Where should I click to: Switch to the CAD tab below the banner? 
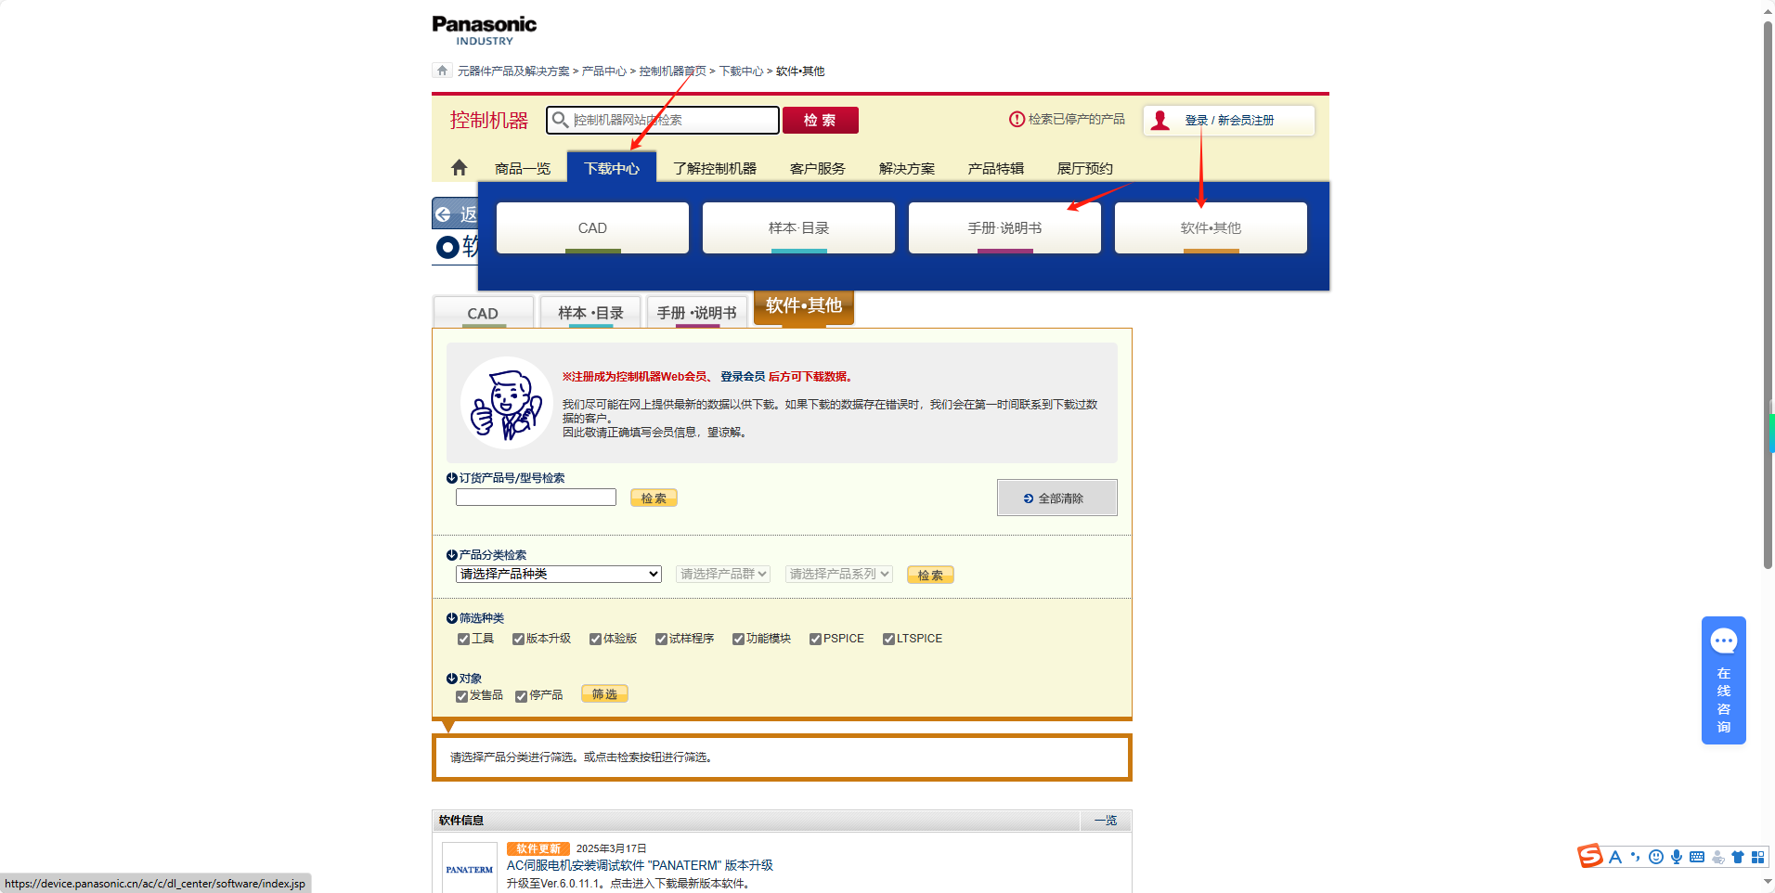[x=484, y=313]
